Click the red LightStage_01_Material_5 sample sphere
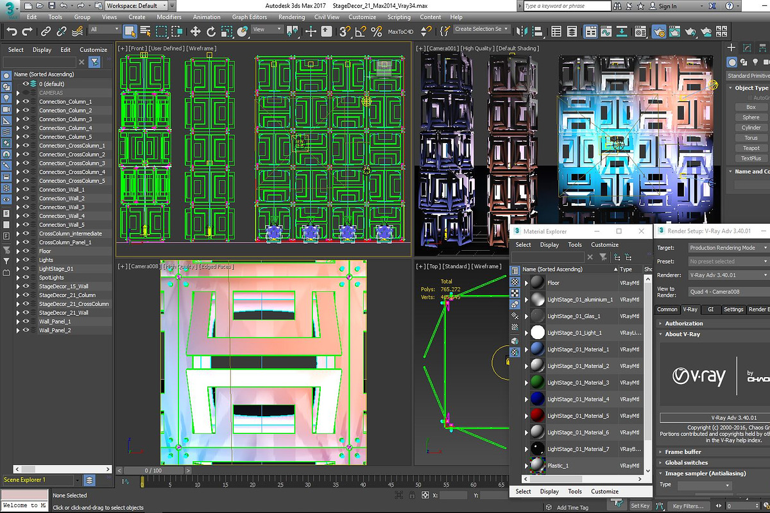The image size is (770, 513). (x=537, y=416)
